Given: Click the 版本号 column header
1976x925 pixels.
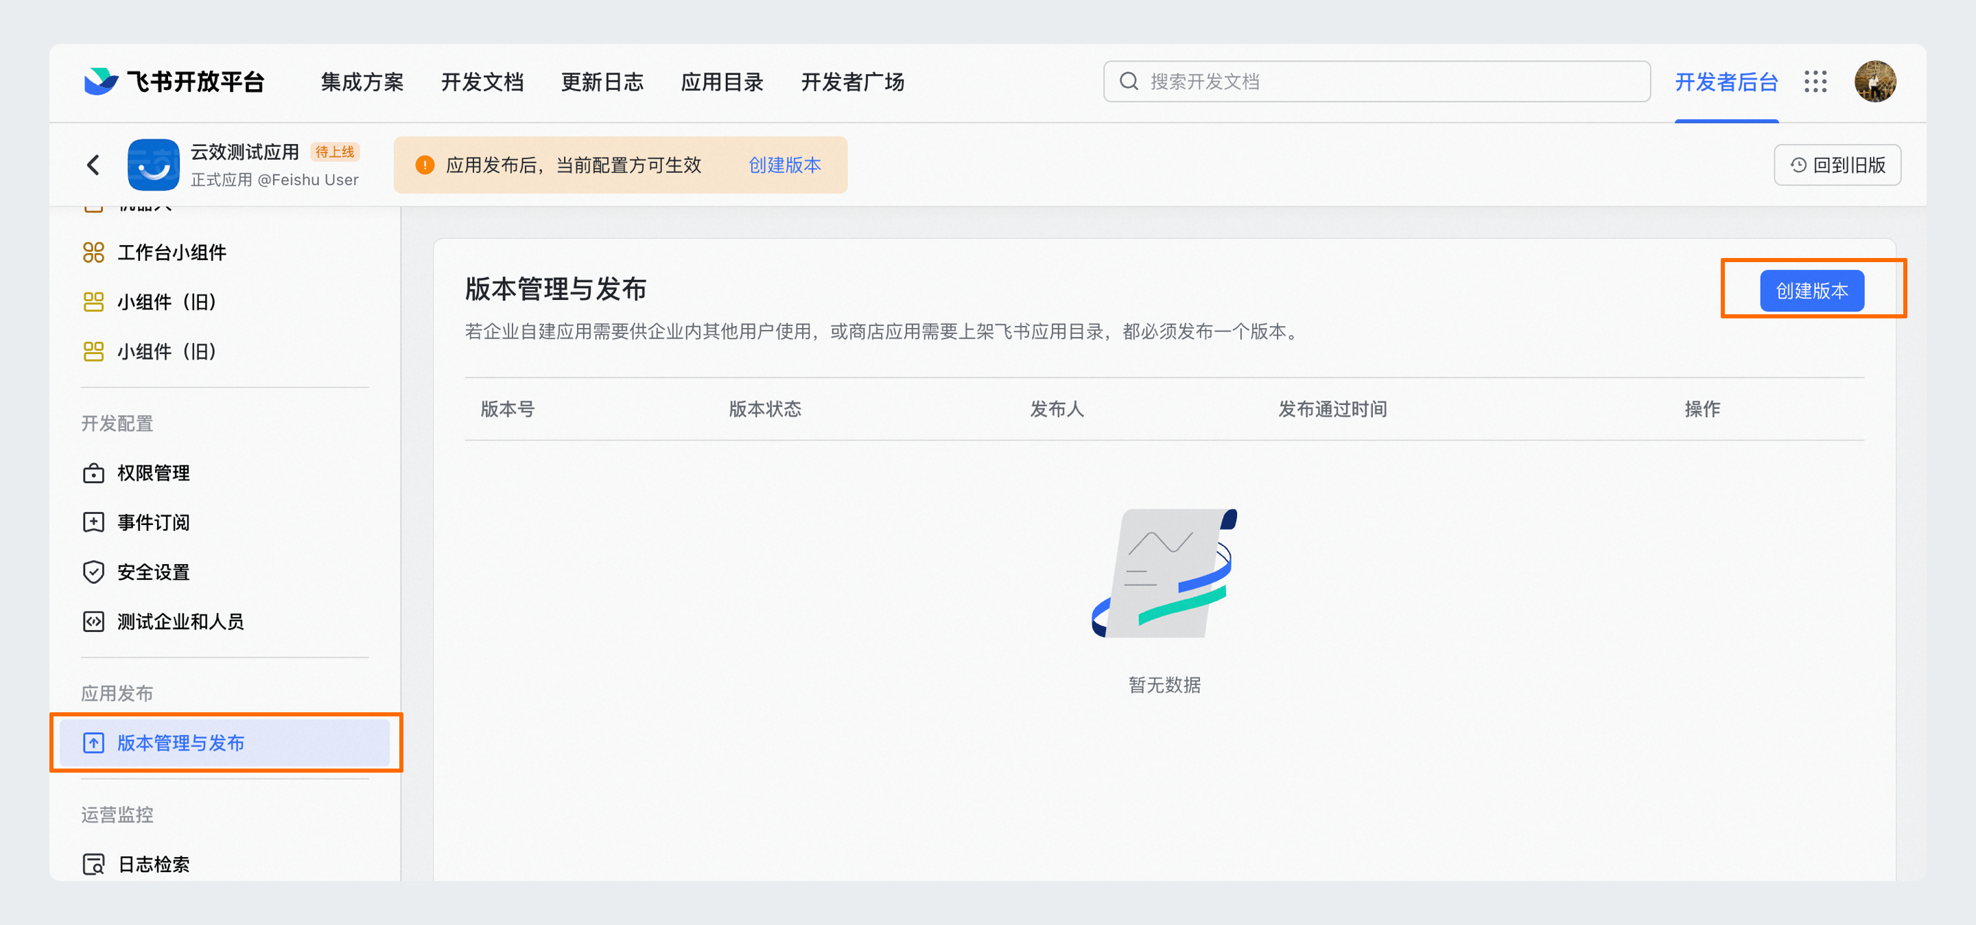Looking at the screenshot, I should point(507,409).
